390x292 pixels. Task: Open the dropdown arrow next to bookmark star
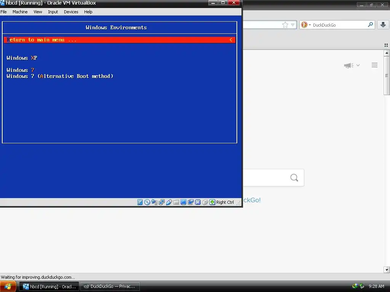point(293,25)
